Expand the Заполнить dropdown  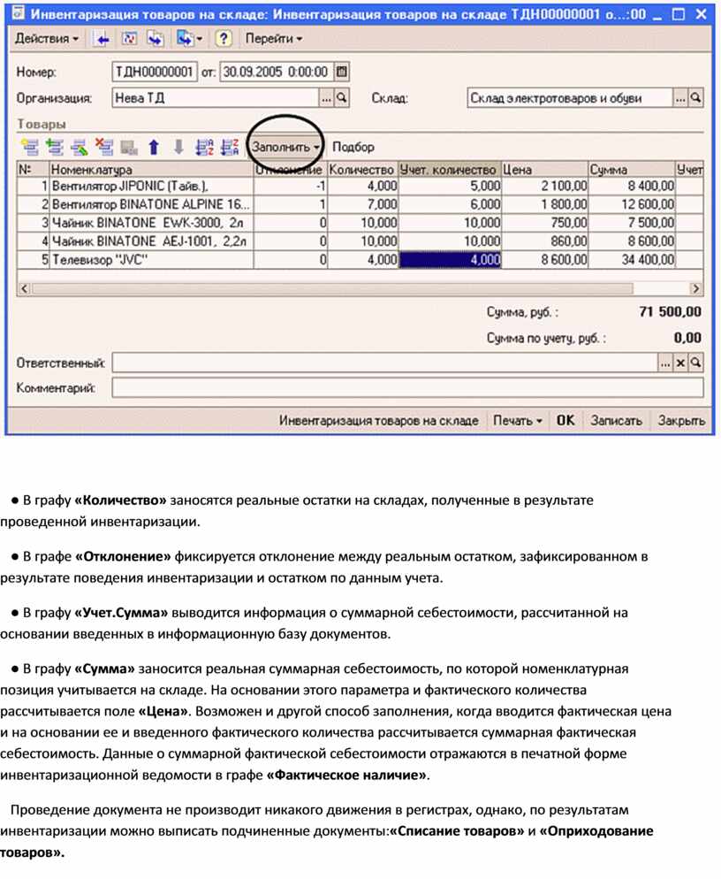click(x=285, y=147)
